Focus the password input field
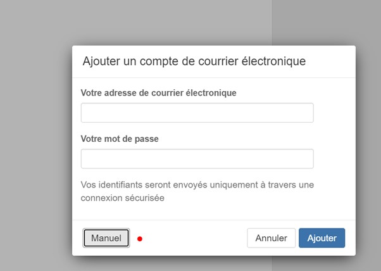The height and width of the screenshot is (271, 381). coord(197,159)
